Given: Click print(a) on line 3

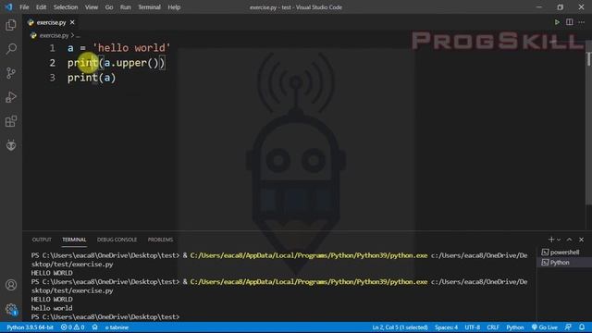Looking at the screenshot, I should tap(92, 78).
